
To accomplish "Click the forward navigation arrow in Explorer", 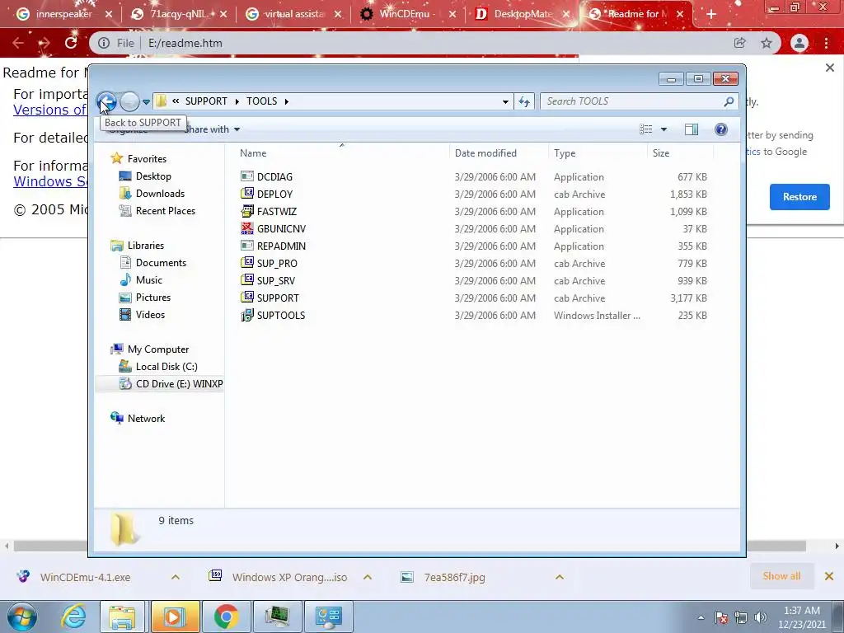I will pos(129,101).
